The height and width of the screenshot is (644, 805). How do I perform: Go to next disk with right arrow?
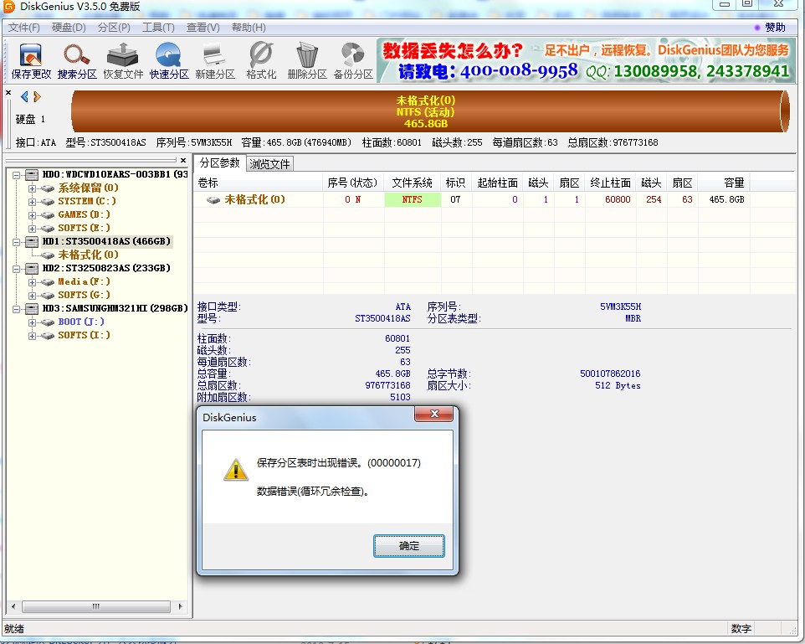tap(37, 96)
